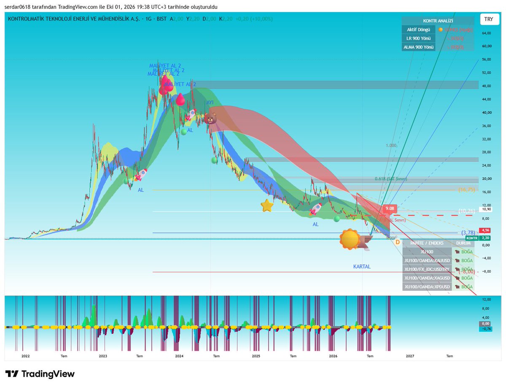Screen dimensions: 506x387
Task: Click the 64,00 price axis value
Action: point(486,33)
